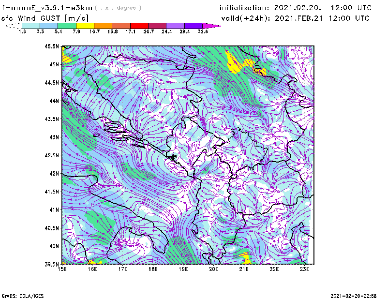Click the 16E longitude label
The height and width of the screenshot is (299, 387).
tap(92, 269)
